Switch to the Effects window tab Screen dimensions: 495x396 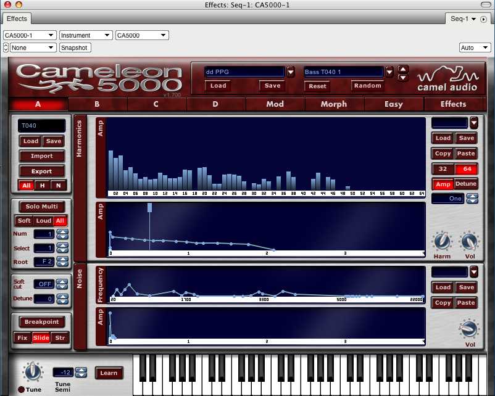pyautogui.click(x=17, y=19)
